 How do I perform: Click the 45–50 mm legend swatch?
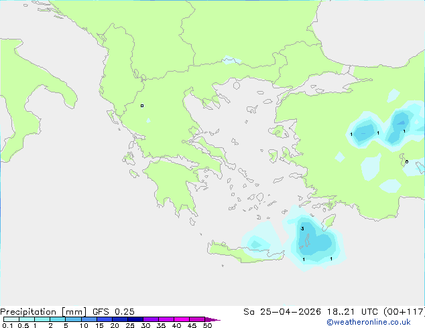[197, 319]
